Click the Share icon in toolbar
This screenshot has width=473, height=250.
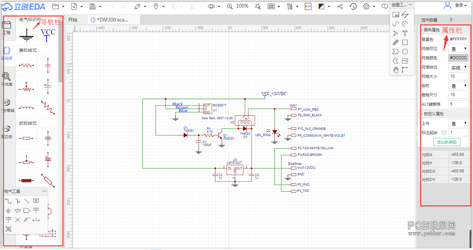[x=340, y=6]
